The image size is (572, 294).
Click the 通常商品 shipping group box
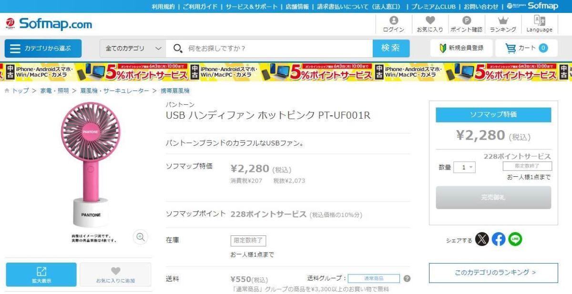pyautogui.click(x=373, y=279)
